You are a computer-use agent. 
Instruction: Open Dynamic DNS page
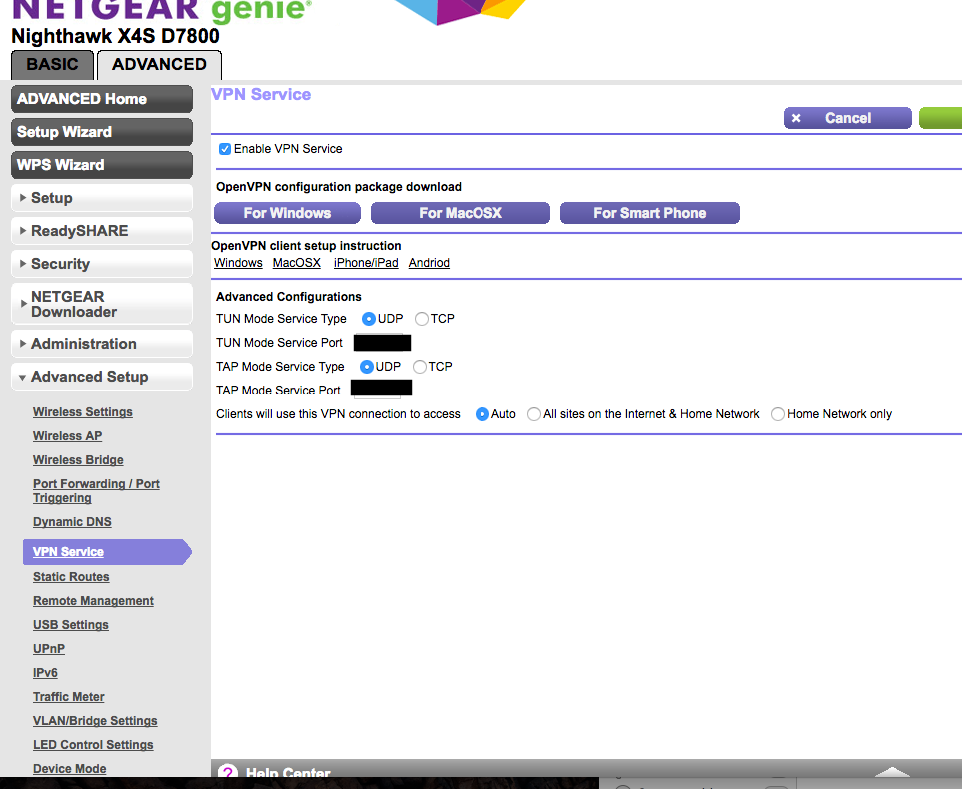[72, 522]
